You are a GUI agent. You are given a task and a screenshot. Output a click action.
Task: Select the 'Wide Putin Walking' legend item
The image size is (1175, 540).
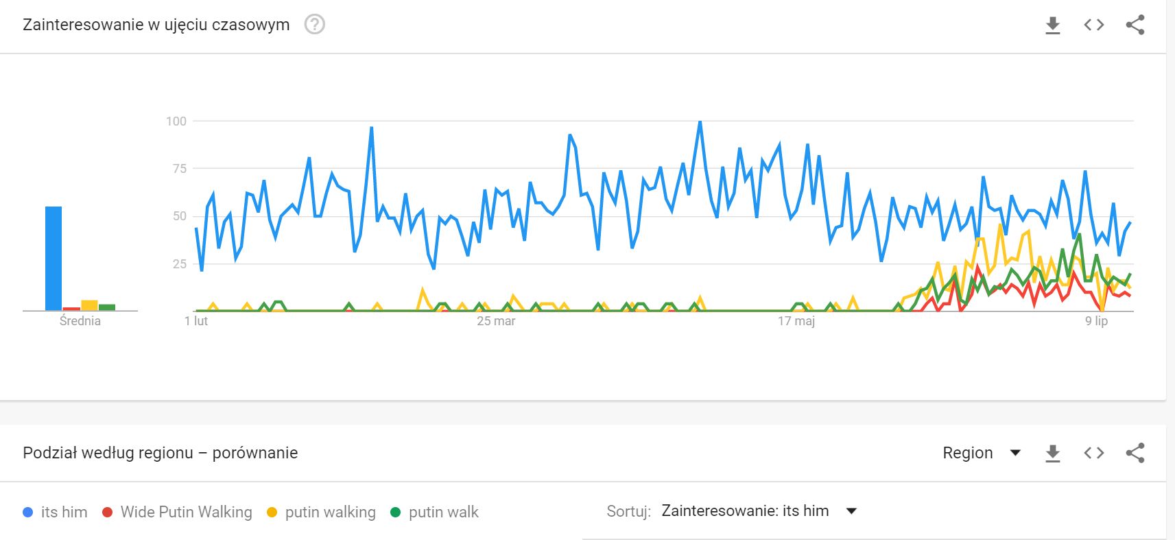coord(177,513)
